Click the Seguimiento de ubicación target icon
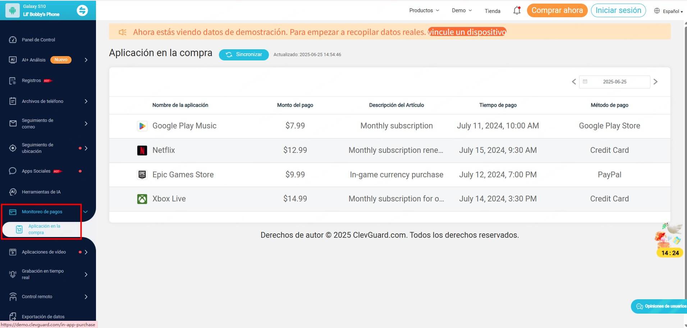This screenshot has height=328, width=687. coord(13,148)
